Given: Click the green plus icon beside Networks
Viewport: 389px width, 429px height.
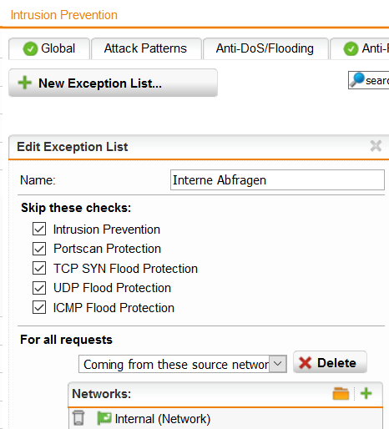Looking at the screenshot, I should 366,393.
